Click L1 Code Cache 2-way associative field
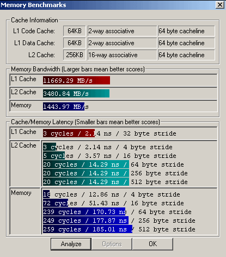The width and height of the screenshot is (226, 257). tap(122, 31)
